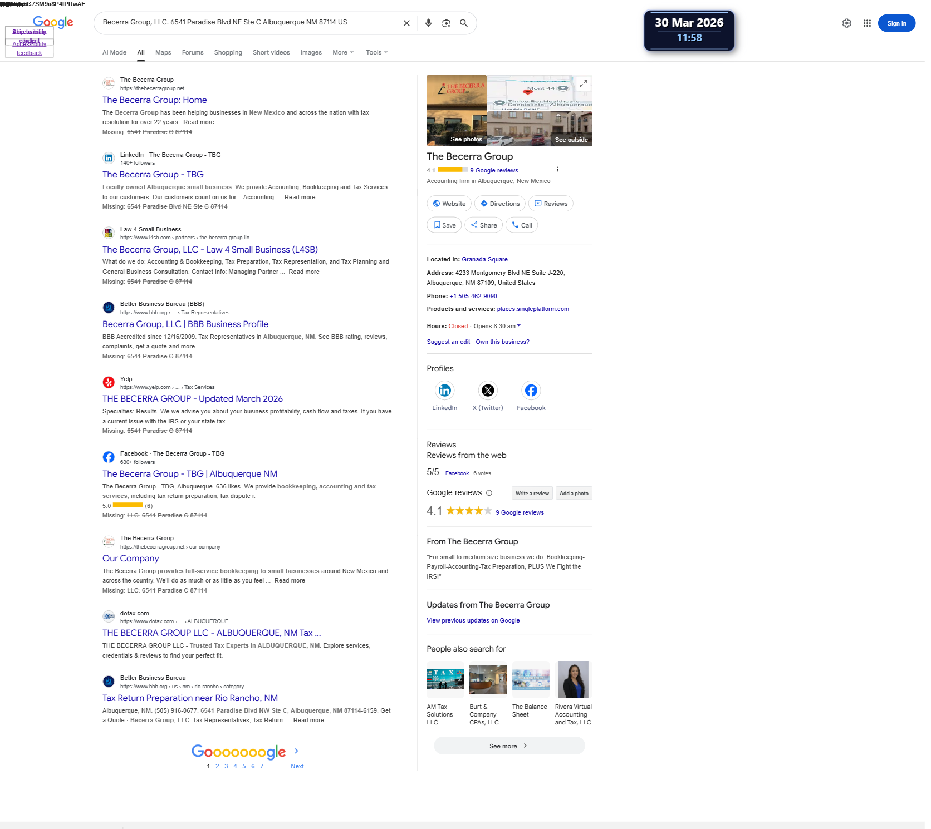Image resolution: width=931 pixels, height=829 pixels.
Task: Call The Becerra Group
Action: pyautogui.click(x=522, y=225)
